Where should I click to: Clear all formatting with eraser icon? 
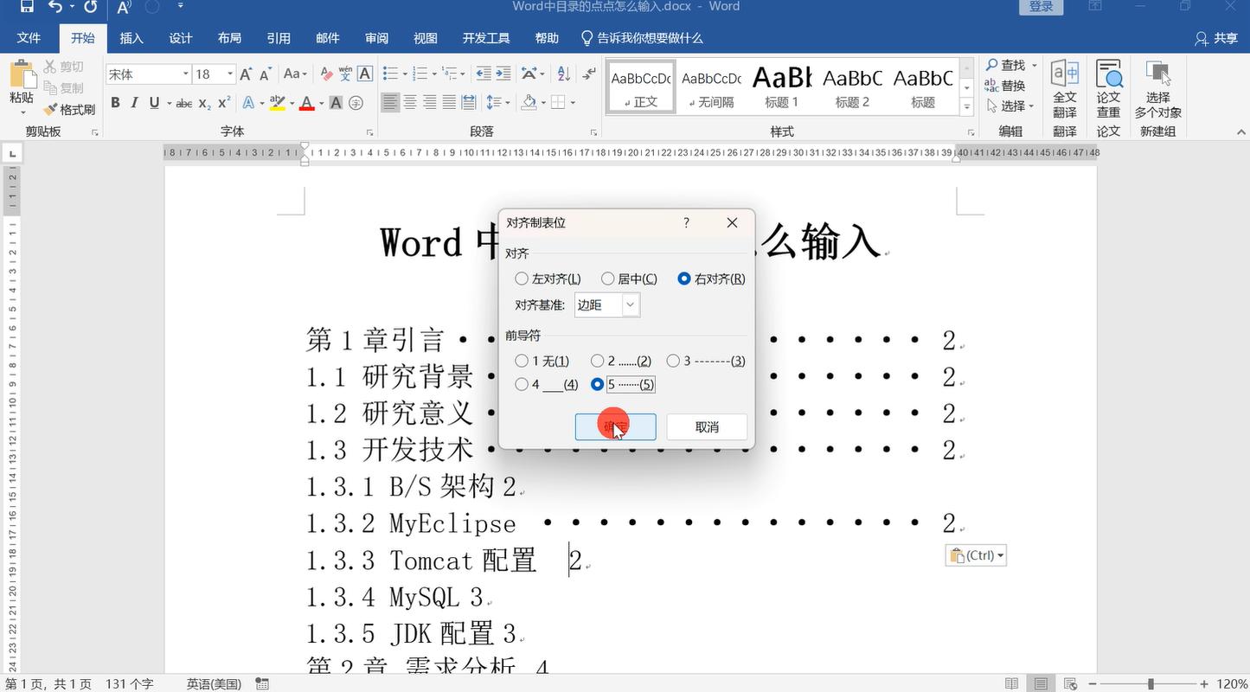point(326,74)
